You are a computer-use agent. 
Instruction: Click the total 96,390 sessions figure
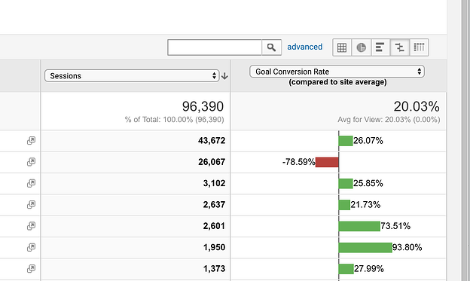203,106
